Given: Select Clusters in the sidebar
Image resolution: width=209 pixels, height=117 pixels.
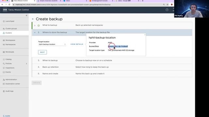Looking at the screenshot, I should pos(8,33).
